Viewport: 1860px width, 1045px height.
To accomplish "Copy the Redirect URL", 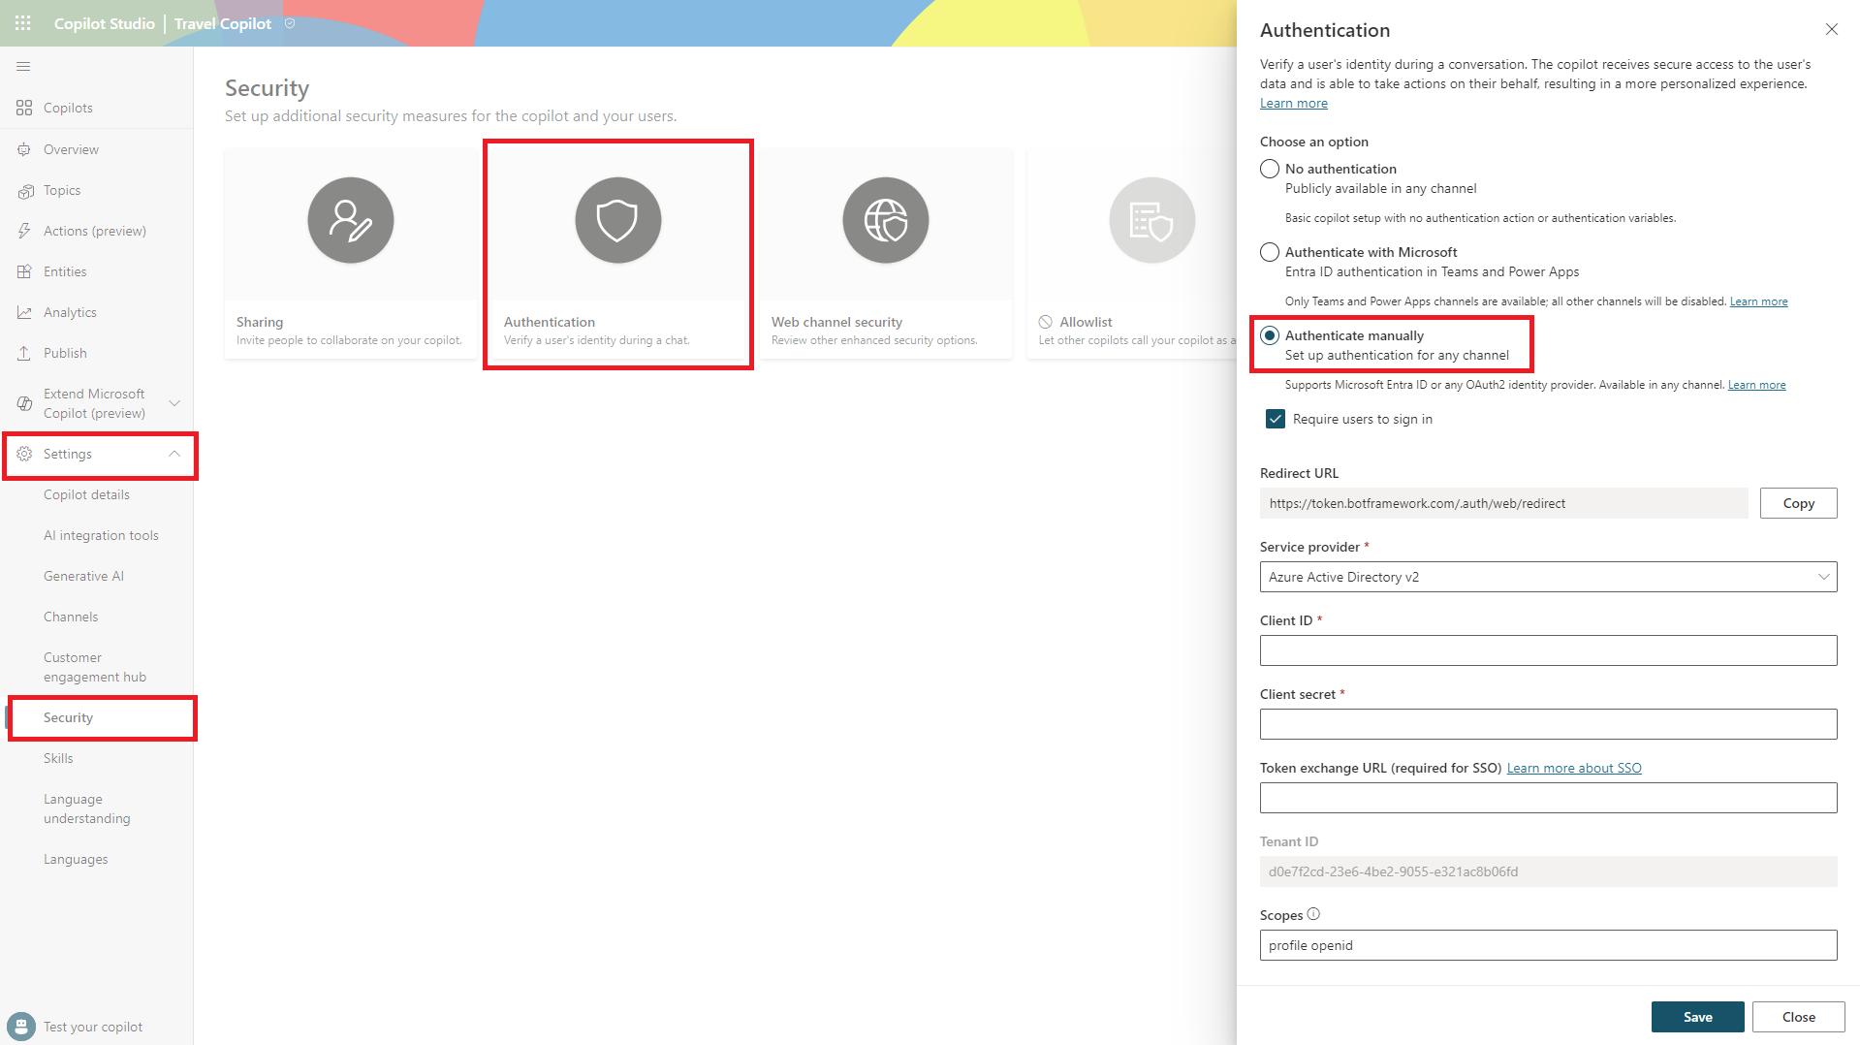I will (x=1798, y=503).
